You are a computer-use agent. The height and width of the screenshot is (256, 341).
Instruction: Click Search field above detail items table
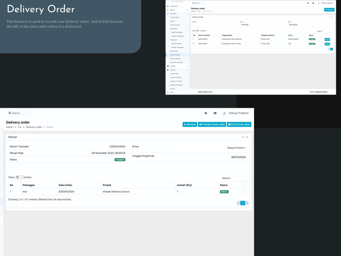[x=240, y=178]
